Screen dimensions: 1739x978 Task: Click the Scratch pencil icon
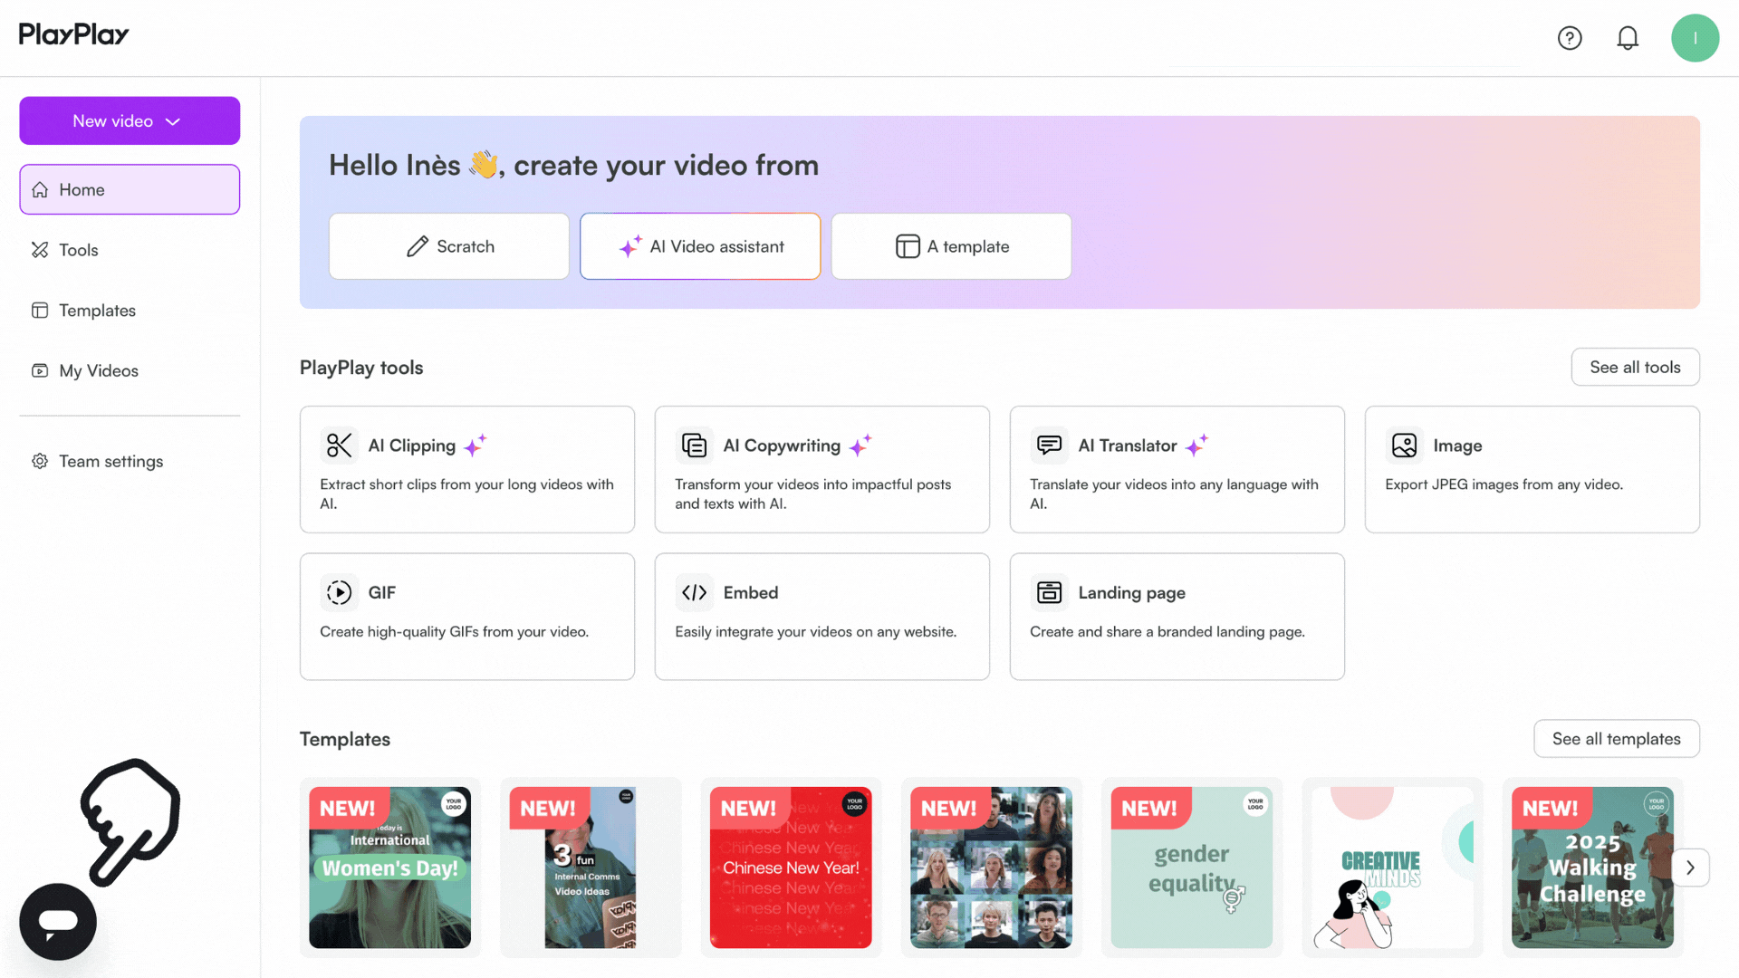click(418, 246)
